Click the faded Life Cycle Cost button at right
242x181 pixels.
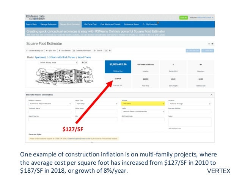(x=193, y=51)
